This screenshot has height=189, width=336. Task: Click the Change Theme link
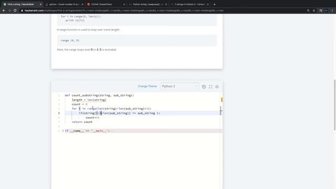coord(147,86)
